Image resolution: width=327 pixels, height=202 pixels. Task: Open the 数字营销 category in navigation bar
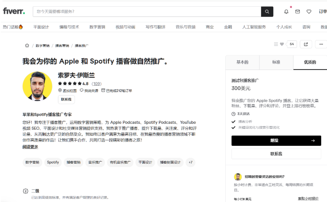pyautogui.click(x=97, y=27)
